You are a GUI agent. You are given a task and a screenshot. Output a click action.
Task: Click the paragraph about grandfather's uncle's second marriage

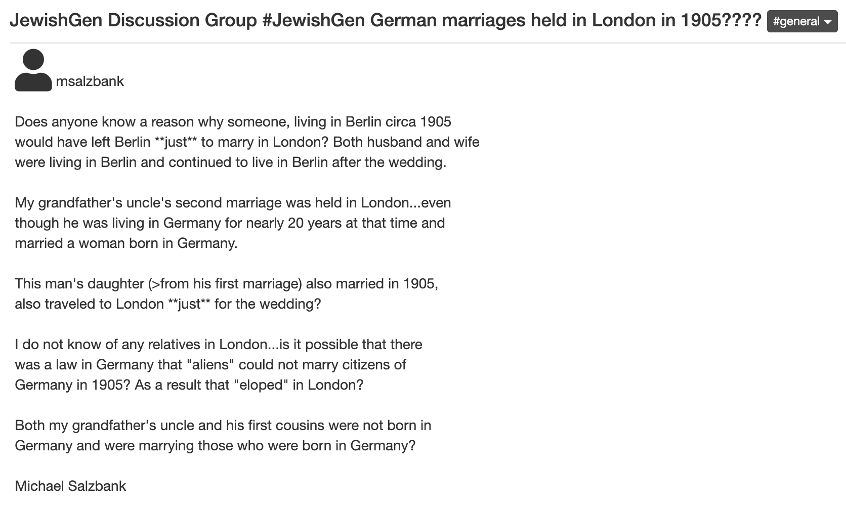click(233, 223)
